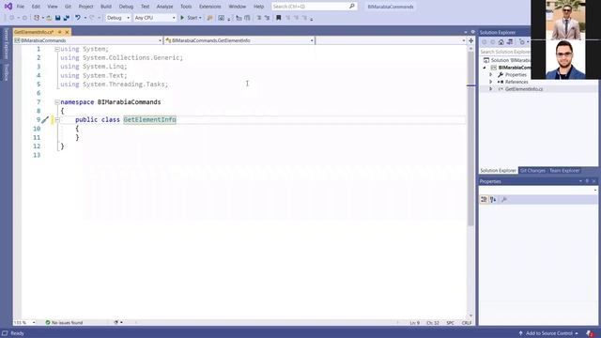Click the New Project toolbar icon
This screenshot has width=601, height=338.
(x=37, y=18)
